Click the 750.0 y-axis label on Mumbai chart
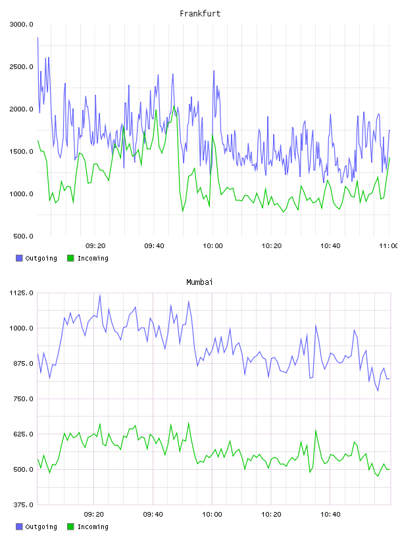 (x=23, y=399)
